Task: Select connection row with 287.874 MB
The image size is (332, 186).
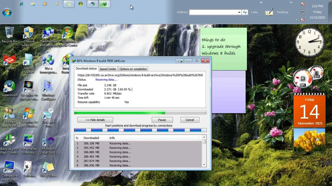Action: (138, 161)
